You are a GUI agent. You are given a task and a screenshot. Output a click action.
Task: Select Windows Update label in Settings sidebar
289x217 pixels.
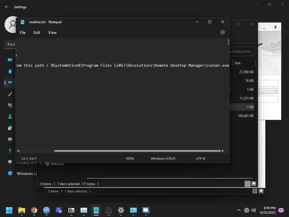(x=27, y=173)
